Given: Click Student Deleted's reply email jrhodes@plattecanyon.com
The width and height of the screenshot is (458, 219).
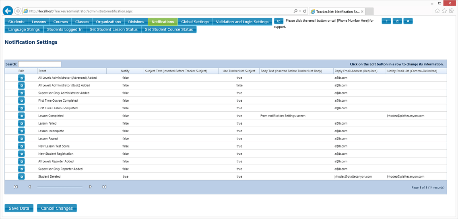Looking at the screenshot, I should pos(353,176).
